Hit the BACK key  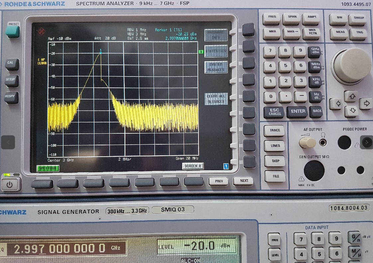pyautogui.click(x=316, y=112)
